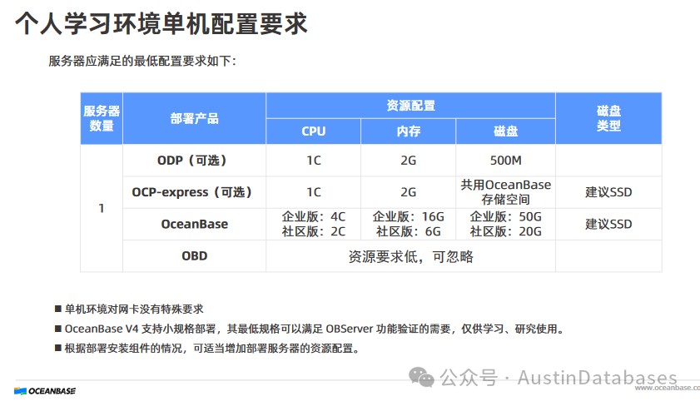Select the OceanBase product cell
700x406 pixels.
click(x=194, y=224)
